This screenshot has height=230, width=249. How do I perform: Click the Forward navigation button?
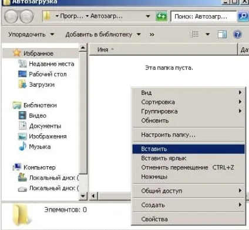(26, 16)
